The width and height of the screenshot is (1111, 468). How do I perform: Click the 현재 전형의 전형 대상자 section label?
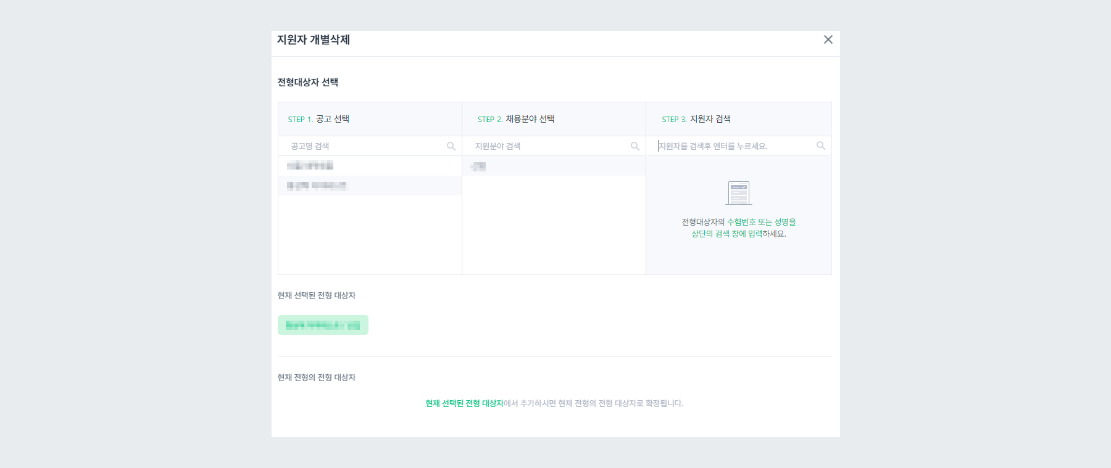point(317,377)
